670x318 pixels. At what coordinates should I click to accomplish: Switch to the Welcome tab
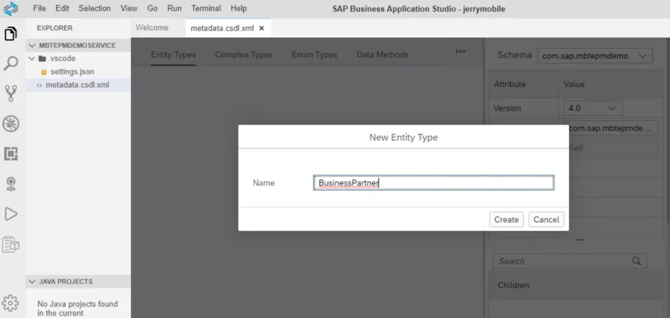(x=152, y=28)
